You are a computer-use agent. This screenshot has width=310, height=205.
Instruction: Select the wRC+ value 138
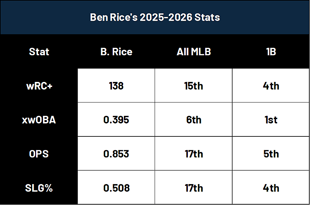click(x=116, y=86)
